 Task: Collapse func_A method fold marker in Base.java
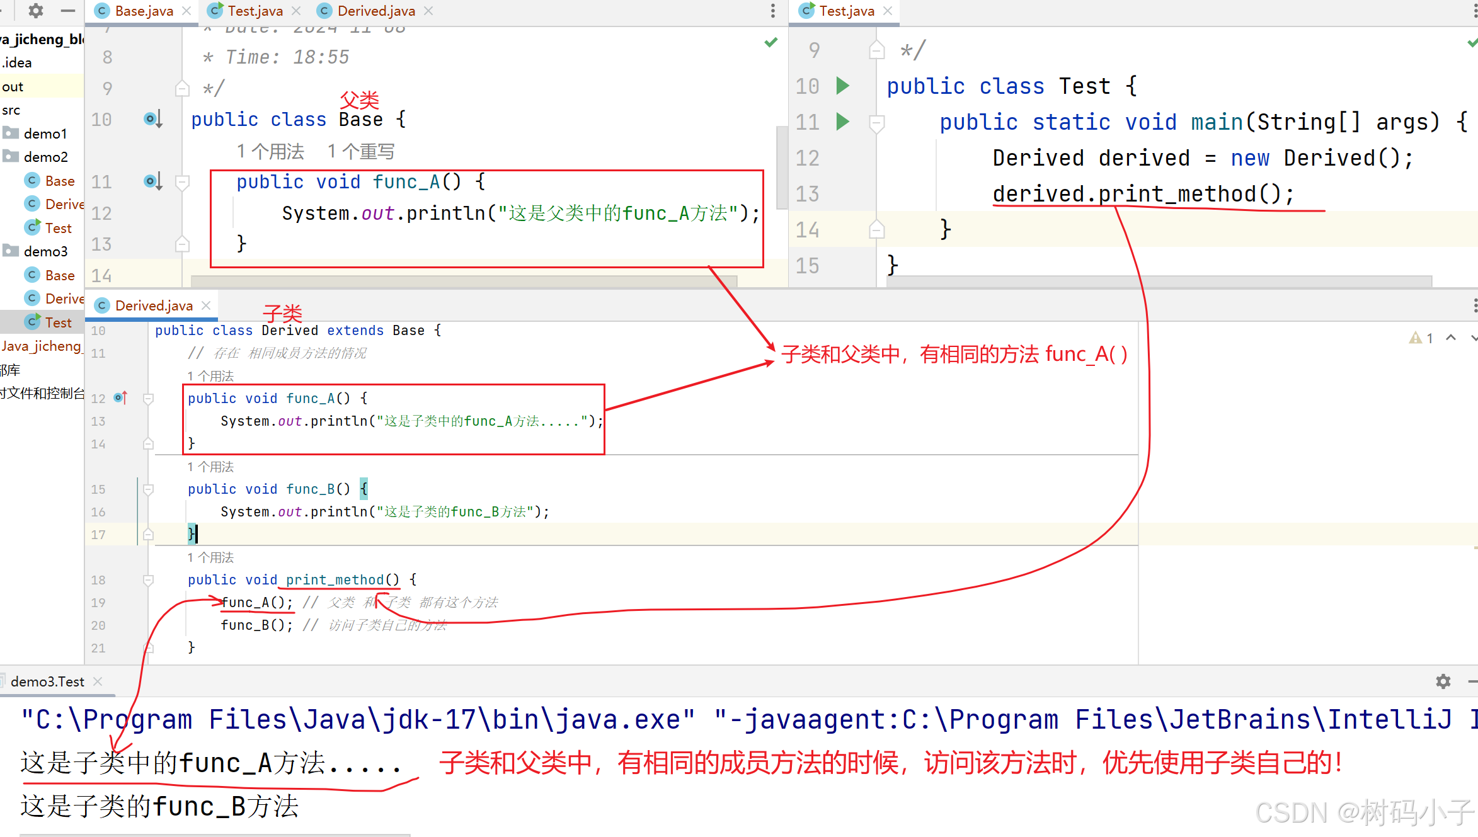183,183
